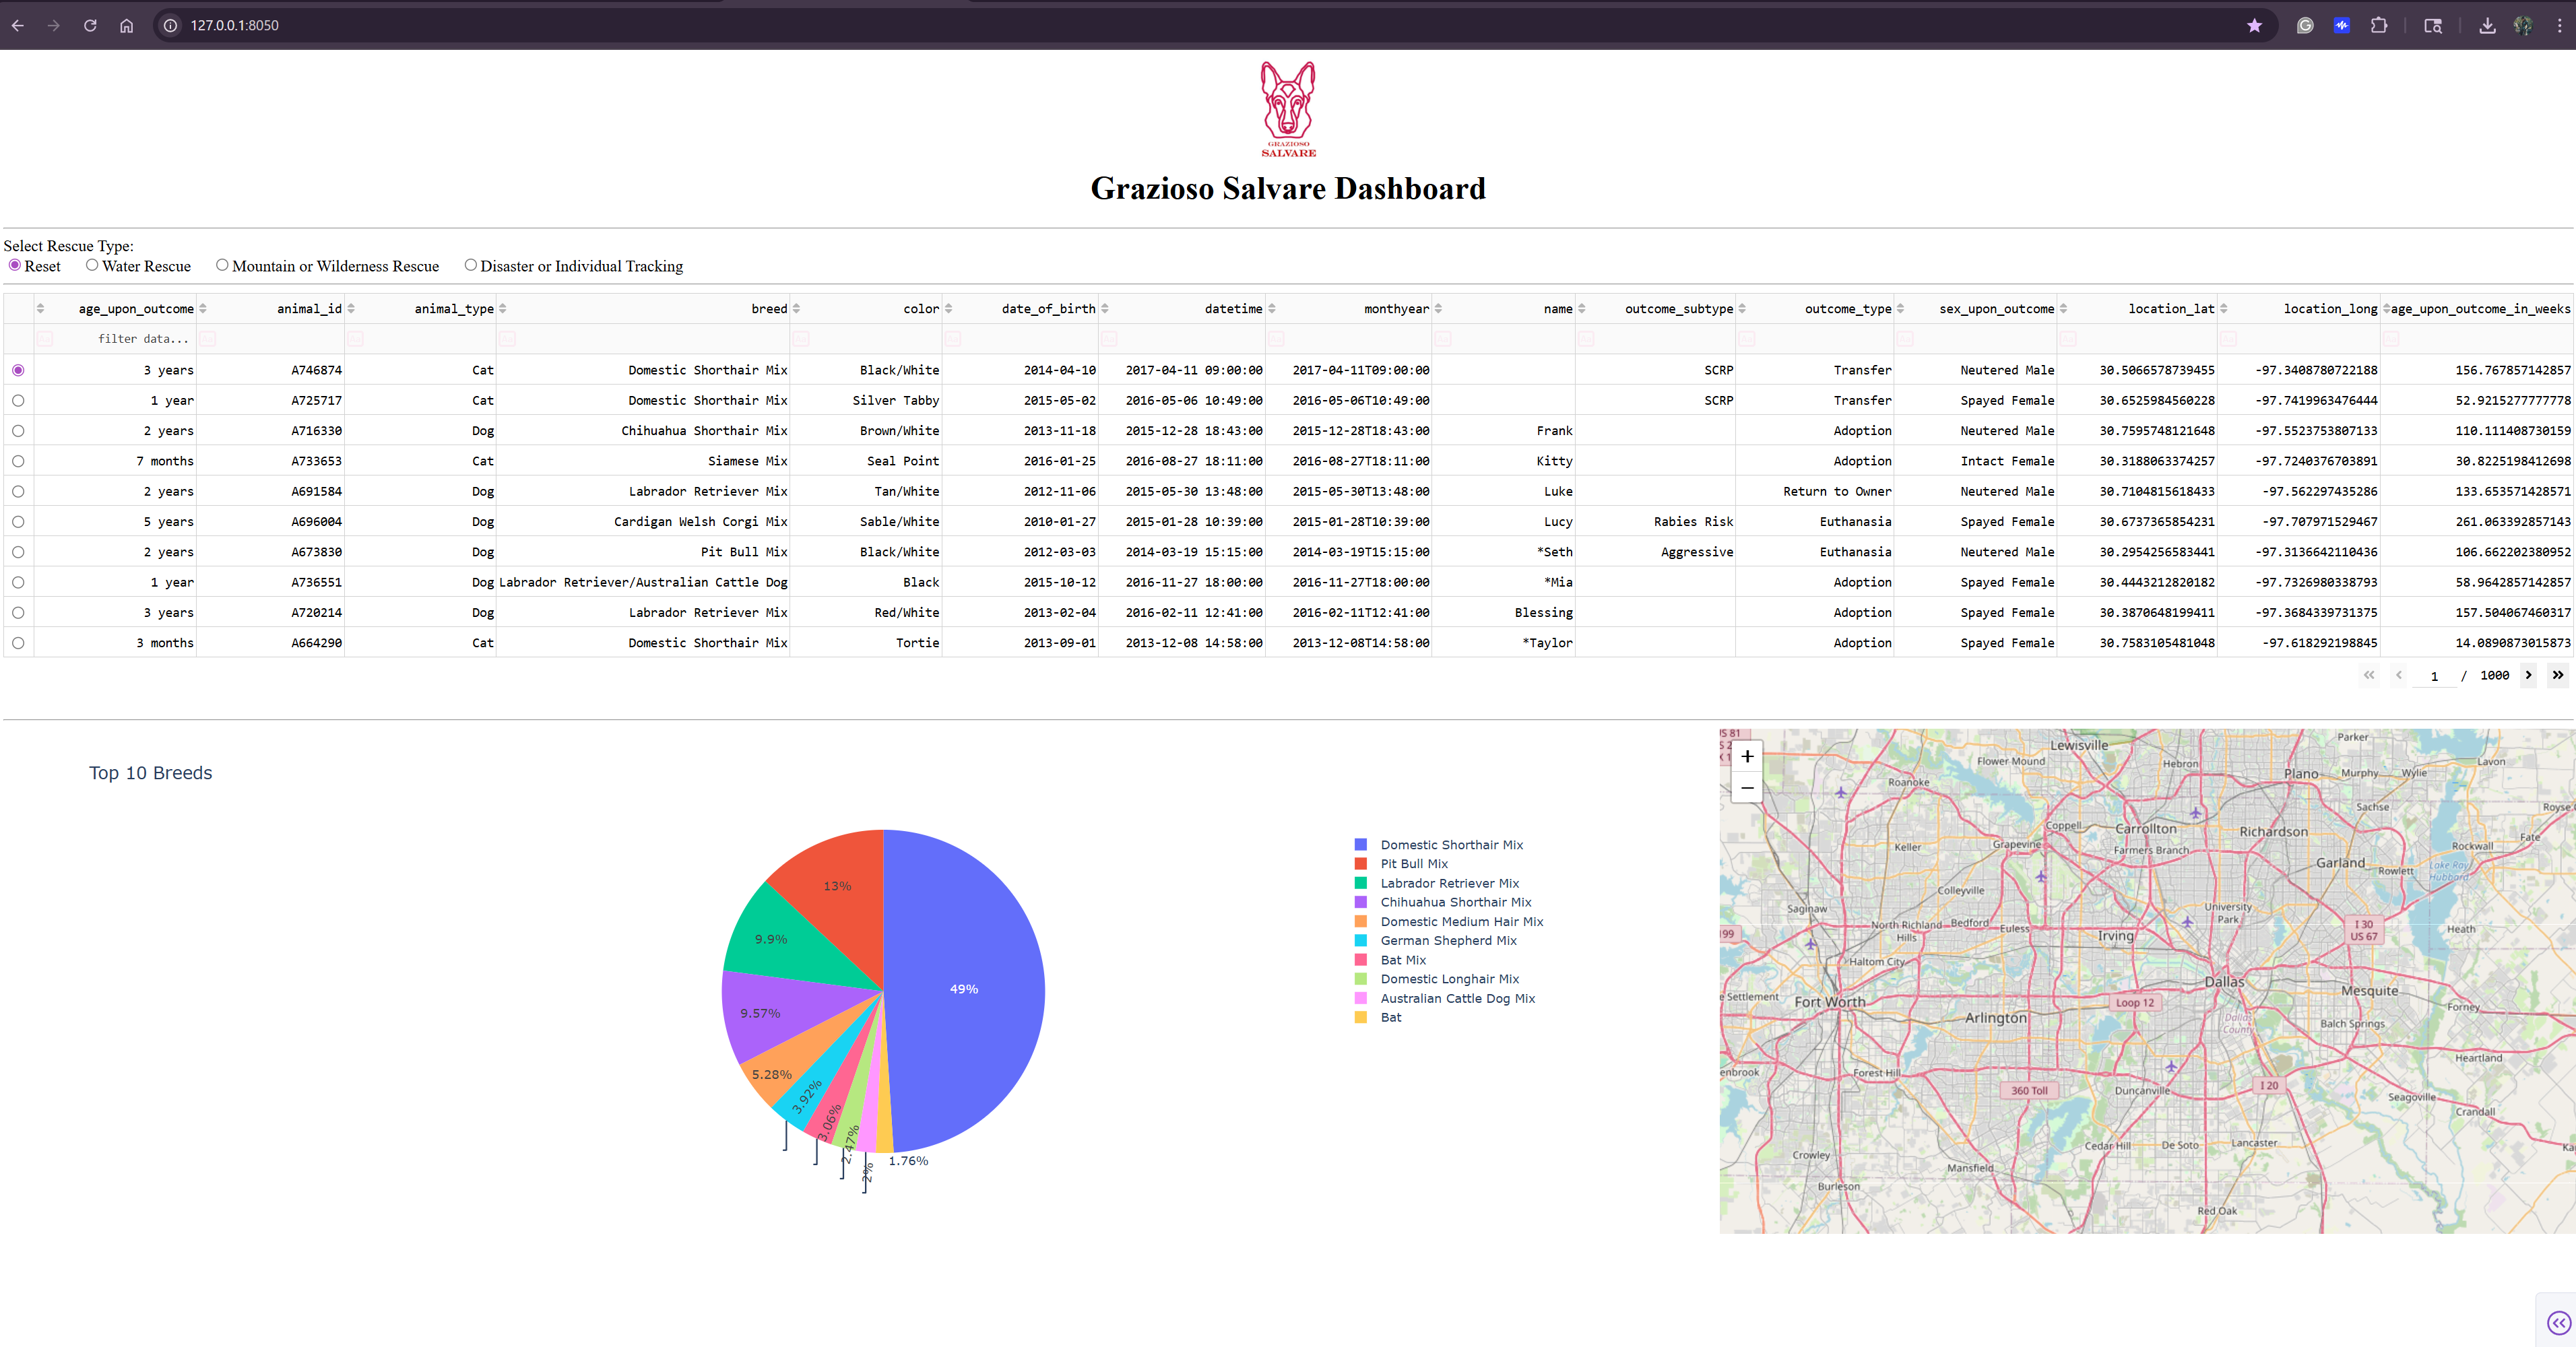This screenshot has height=1347, width=2576.
Task: Click the page number input field
Action: (x=2434, y=675)
